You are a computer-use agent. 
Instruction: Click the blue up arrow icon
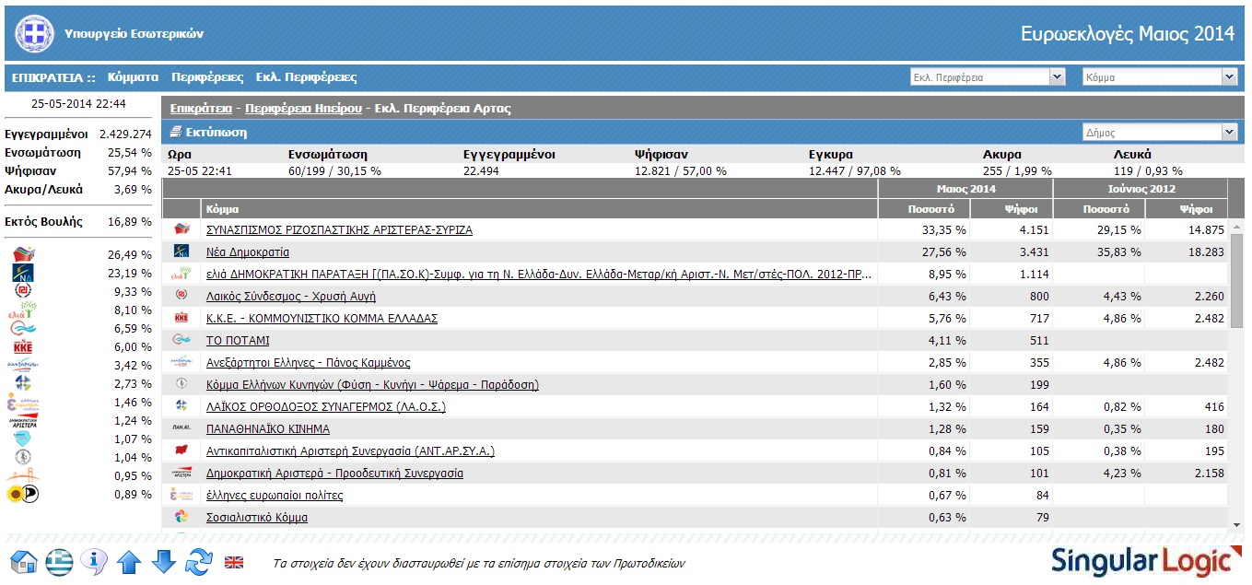129,560
